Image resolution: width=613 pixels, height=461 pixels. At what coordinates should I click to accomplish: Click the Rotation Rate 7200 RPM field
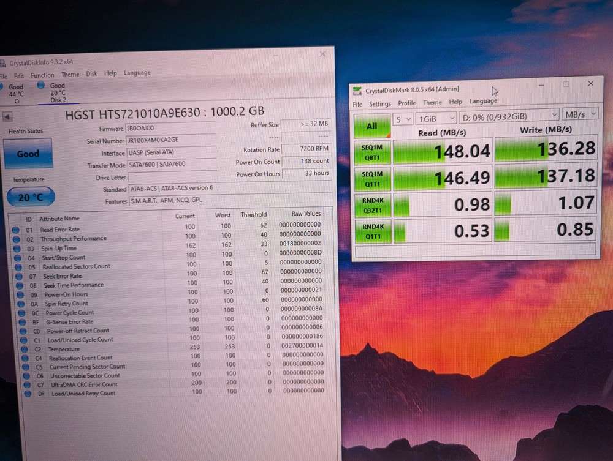[x=306, y=149]
